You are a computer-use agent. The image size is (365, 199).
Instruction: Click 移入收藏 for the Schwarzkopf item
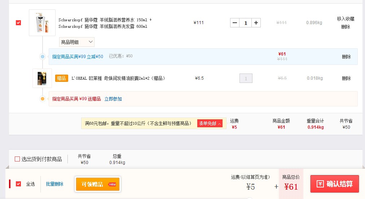pos(346,19)
